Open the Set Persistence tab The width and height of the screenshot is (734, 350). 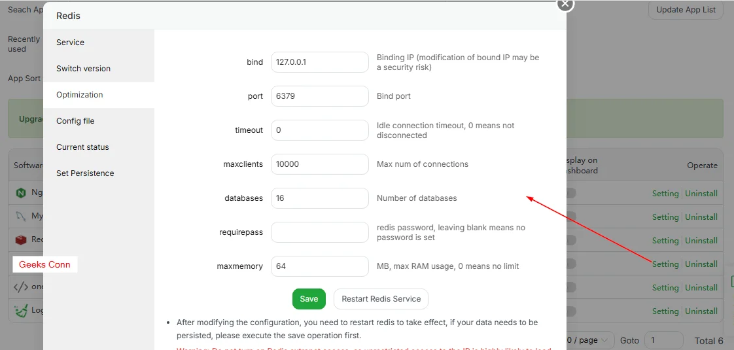99,173
